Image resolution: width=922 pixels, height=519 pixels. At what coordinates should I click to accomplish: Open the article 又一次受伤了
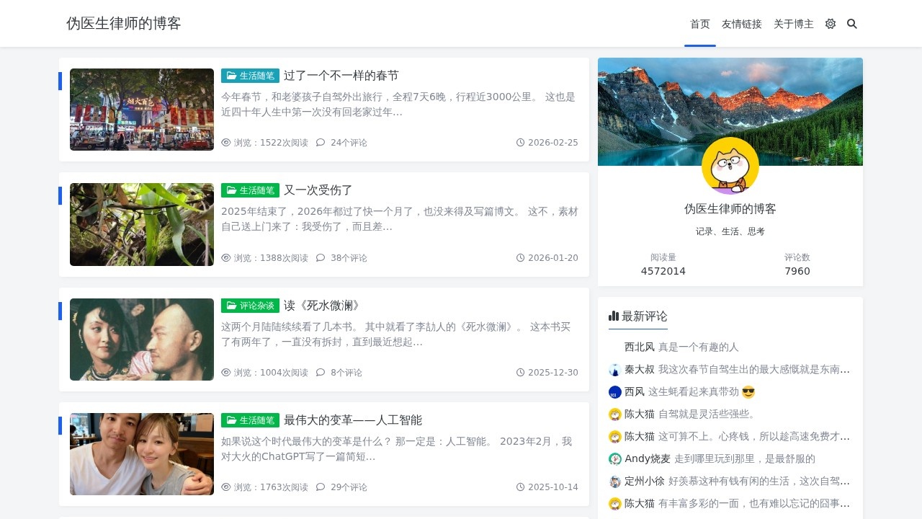(x=318, y=190)
